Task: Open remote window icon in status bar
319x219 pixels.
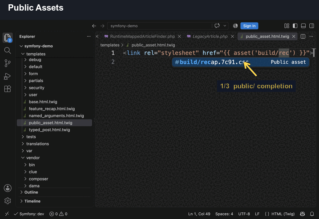Action: (7, 214)
